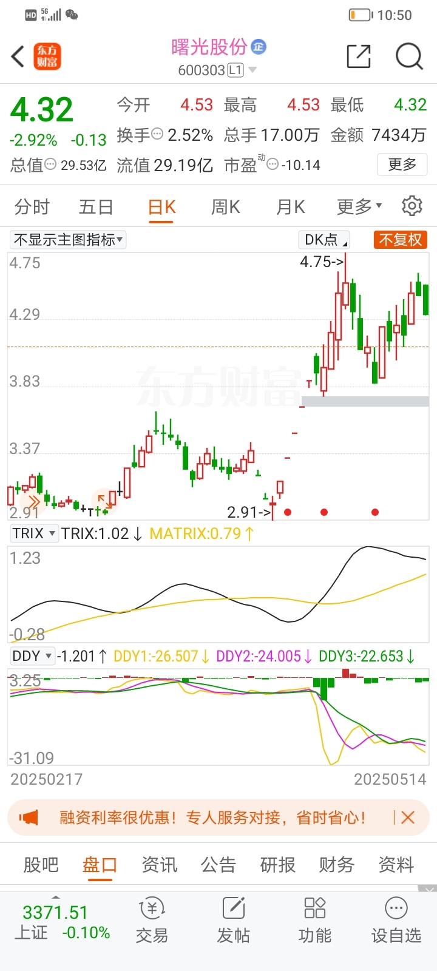Viewport: 437px width, 971px height.
Task: Tap the share export icon
Action: click(x=359, y=56)
